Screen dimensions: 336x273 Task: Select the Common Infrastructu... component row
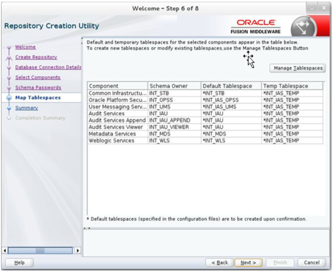tap(205, 93)
